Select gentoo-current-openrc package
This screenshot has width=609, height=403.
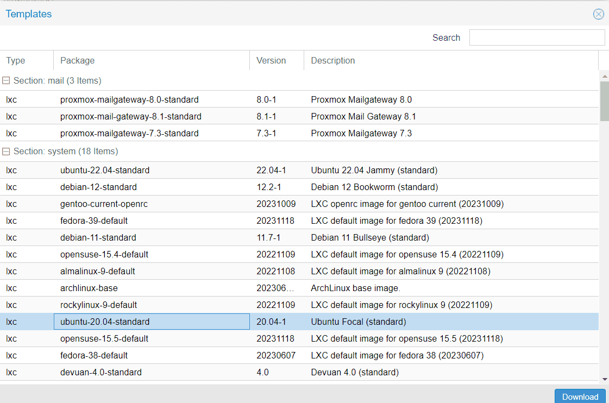point(104,204)
